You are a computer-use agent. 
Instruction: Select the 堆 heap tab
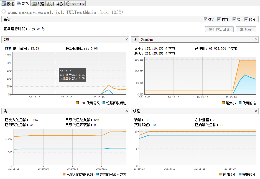pyautogui.click(x=135, y=40)
